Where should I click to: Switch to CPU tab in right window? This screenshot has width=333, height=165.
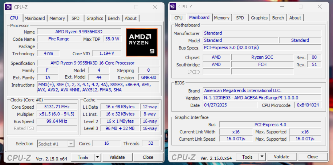point(178,18)
